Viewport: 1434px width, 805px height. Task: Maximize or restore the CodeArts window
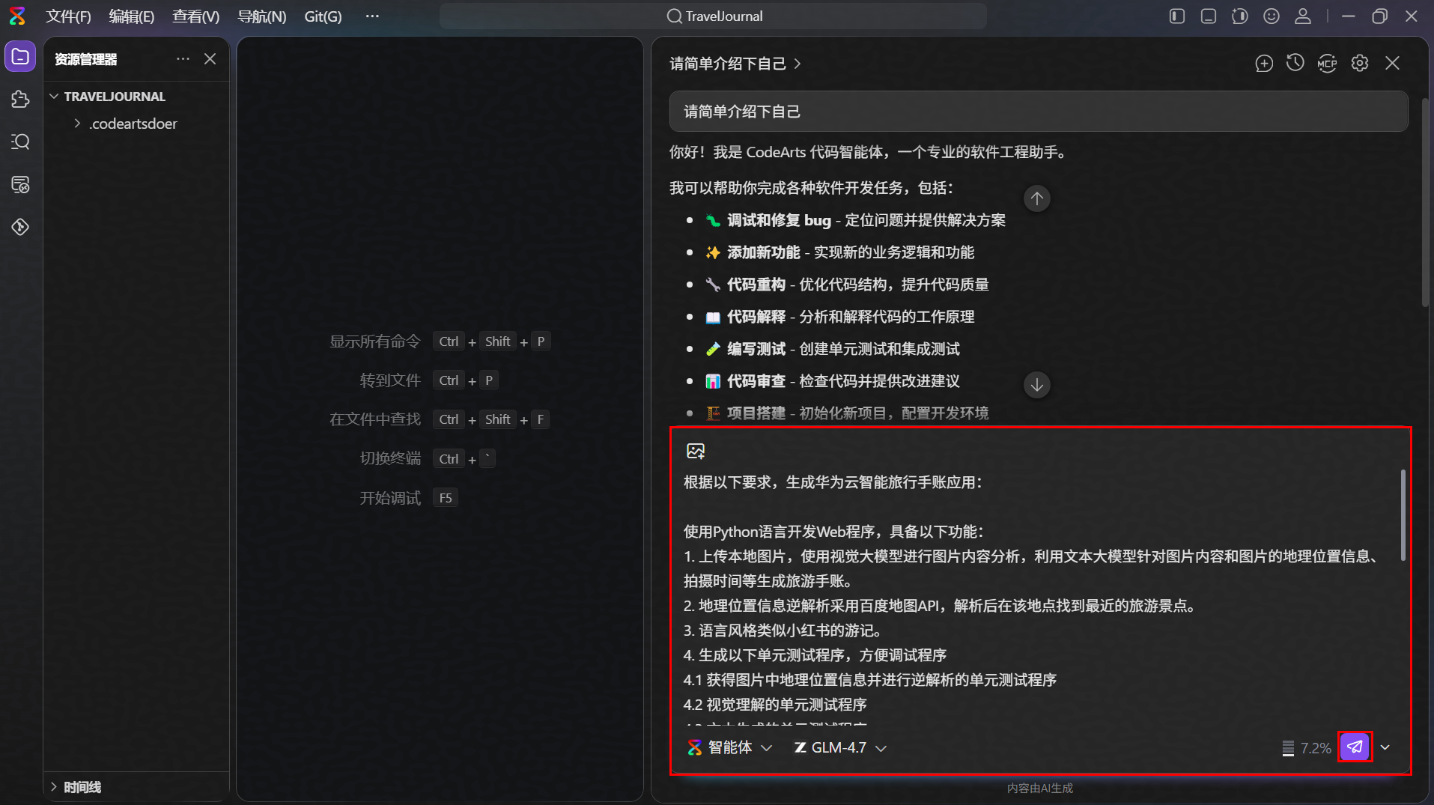[x=1380, y=16]
